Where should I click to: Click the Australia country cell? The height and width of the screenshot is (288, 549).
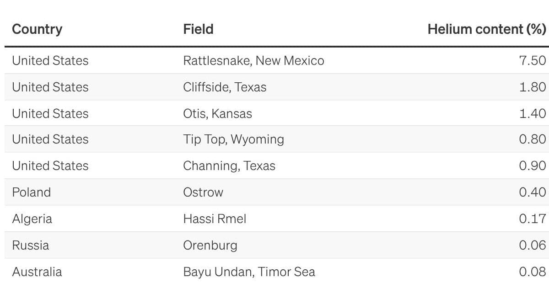click(x=37, y=272)
